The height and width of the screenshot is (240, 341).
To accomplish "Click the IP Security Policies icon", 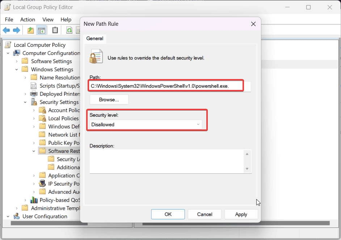I will [x=42, y=183].
